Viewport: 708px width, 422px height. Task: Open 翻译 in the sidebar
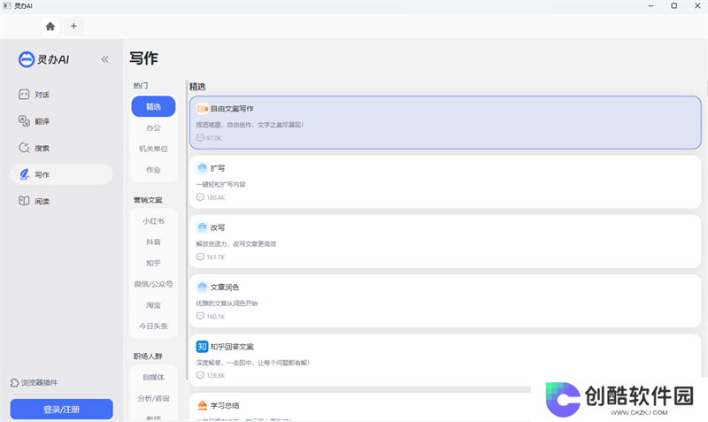61,121
